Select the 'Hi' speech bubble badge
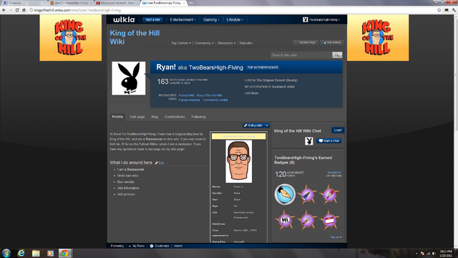Screen dimensions: 458x258 tap(285, 220)
